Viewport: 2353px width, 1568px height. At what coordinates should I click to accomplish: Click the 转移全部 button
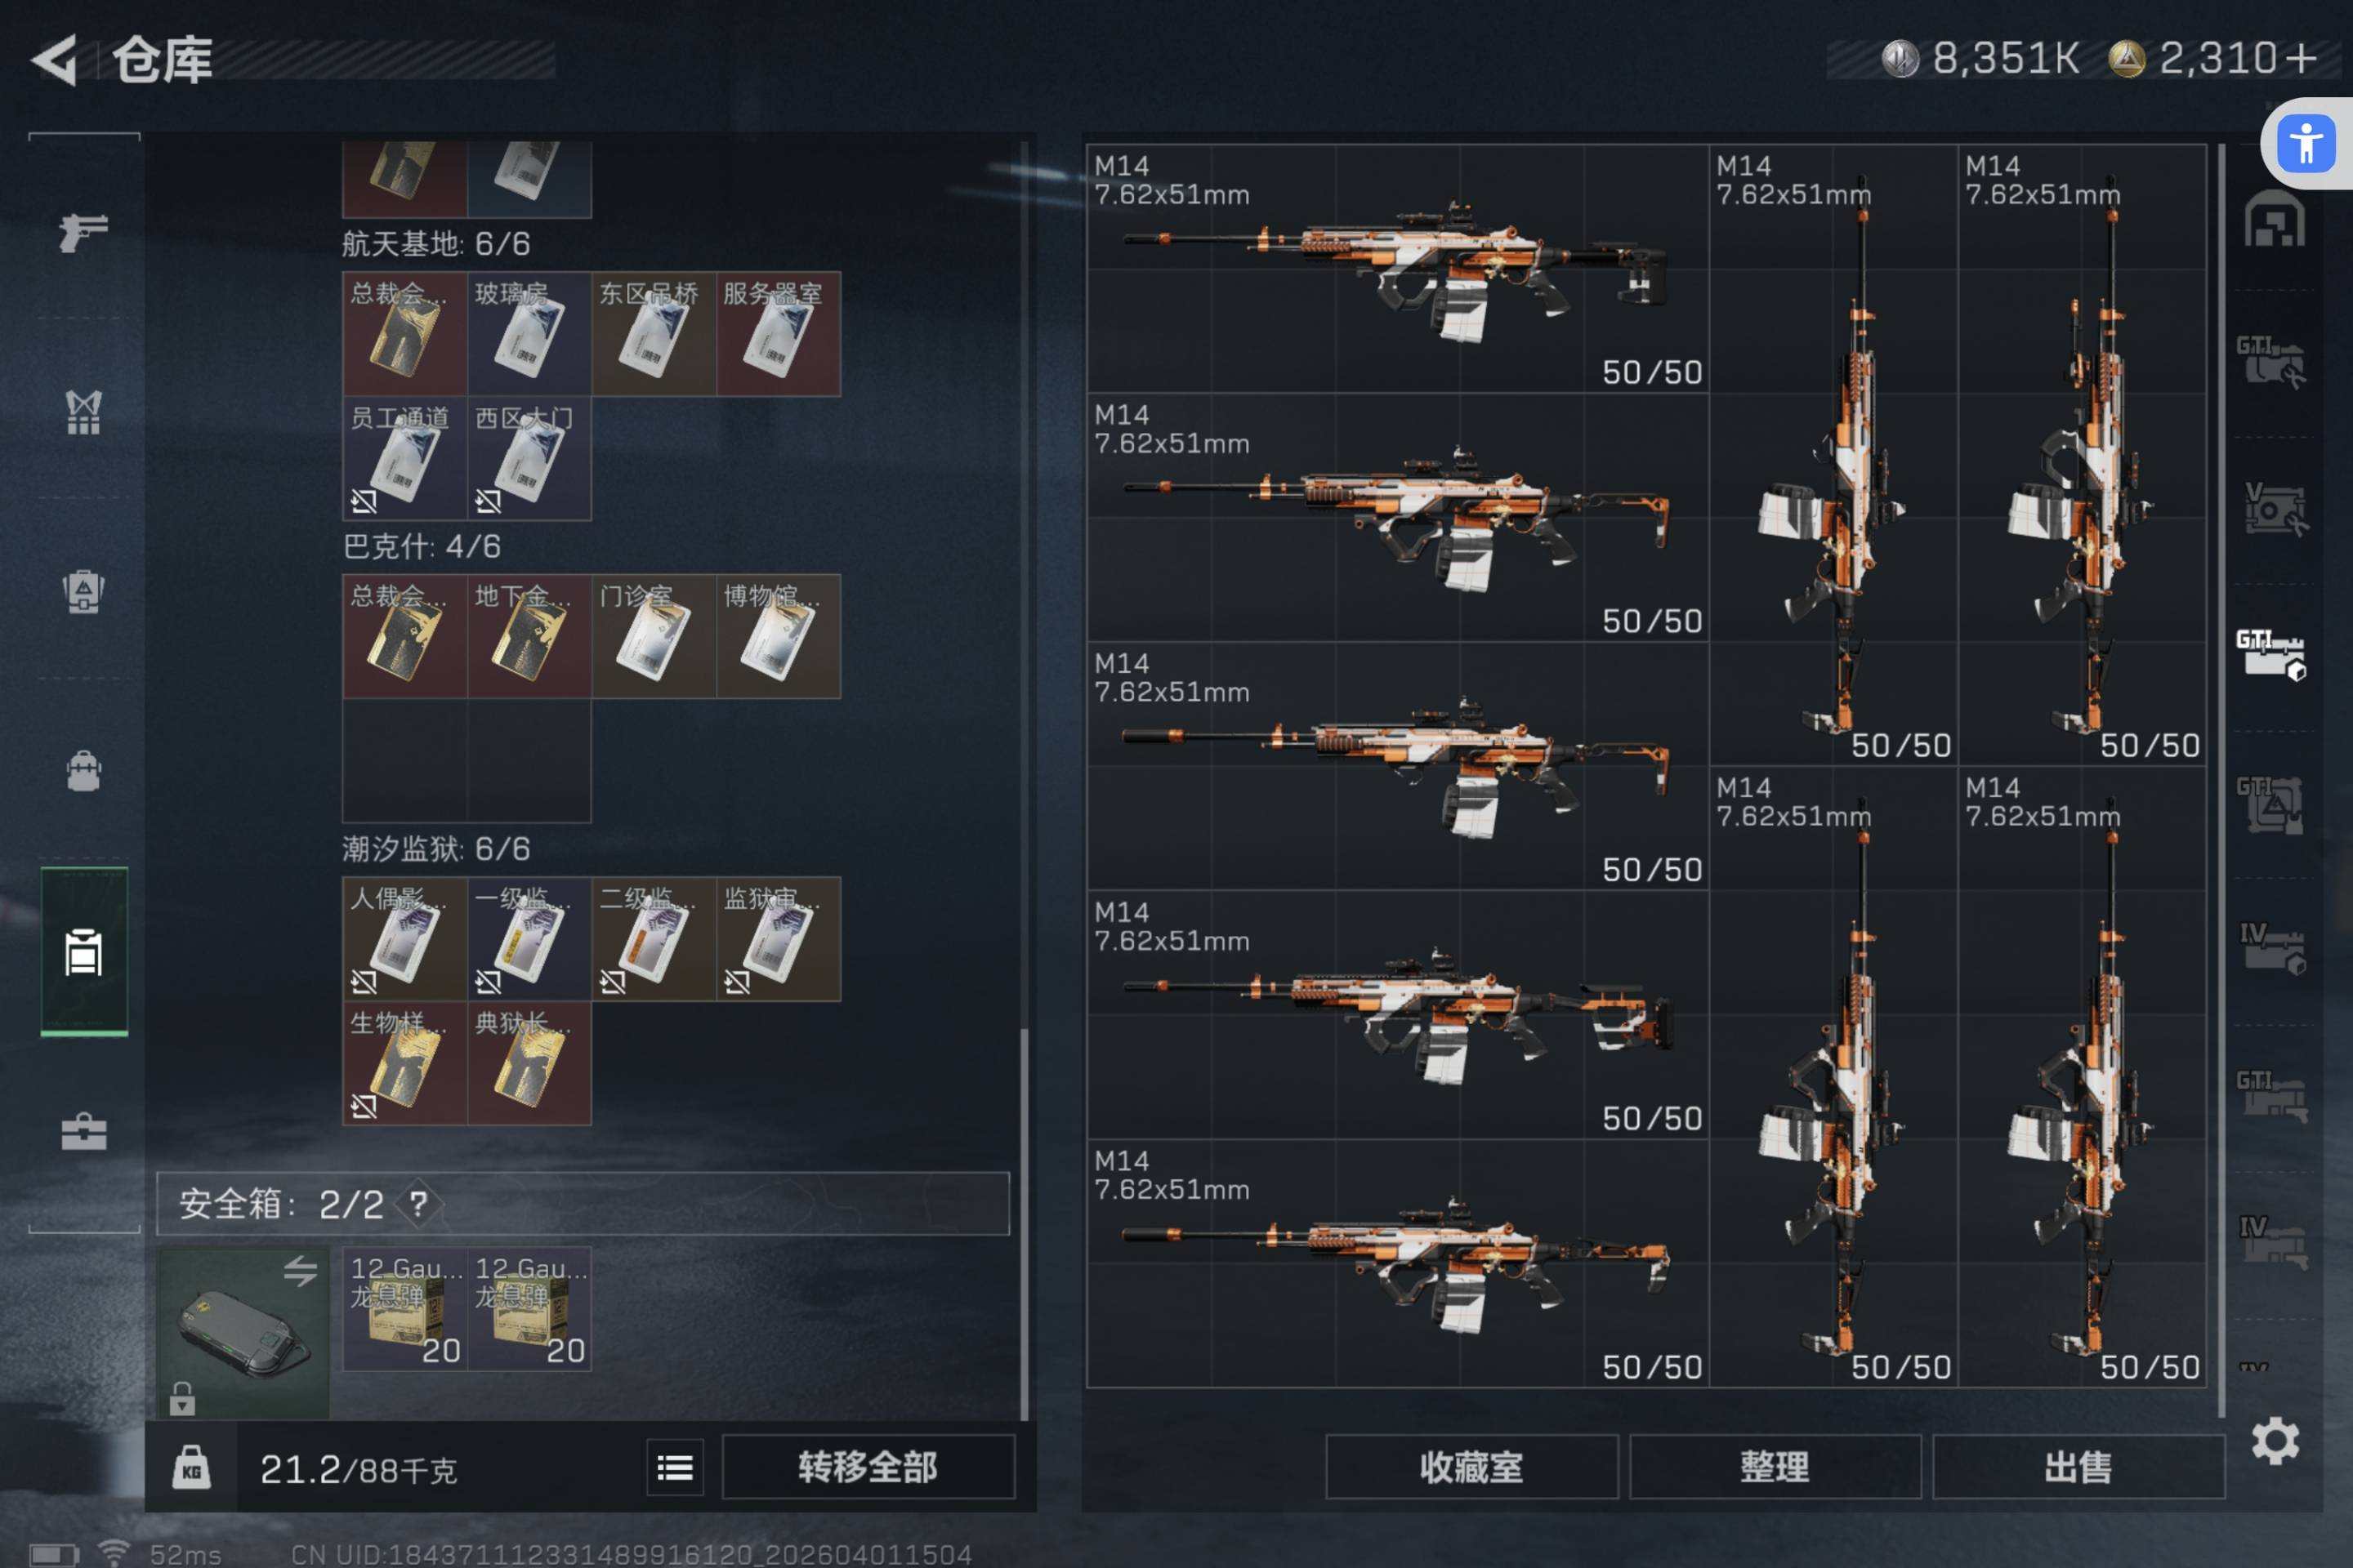(868, 1468)
